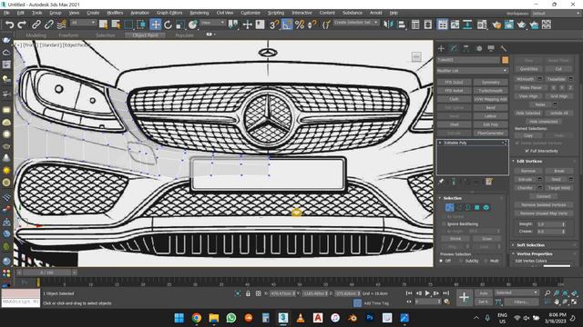Open the Modifier List dropdown
583x327 pixels.
coord(473,71)
